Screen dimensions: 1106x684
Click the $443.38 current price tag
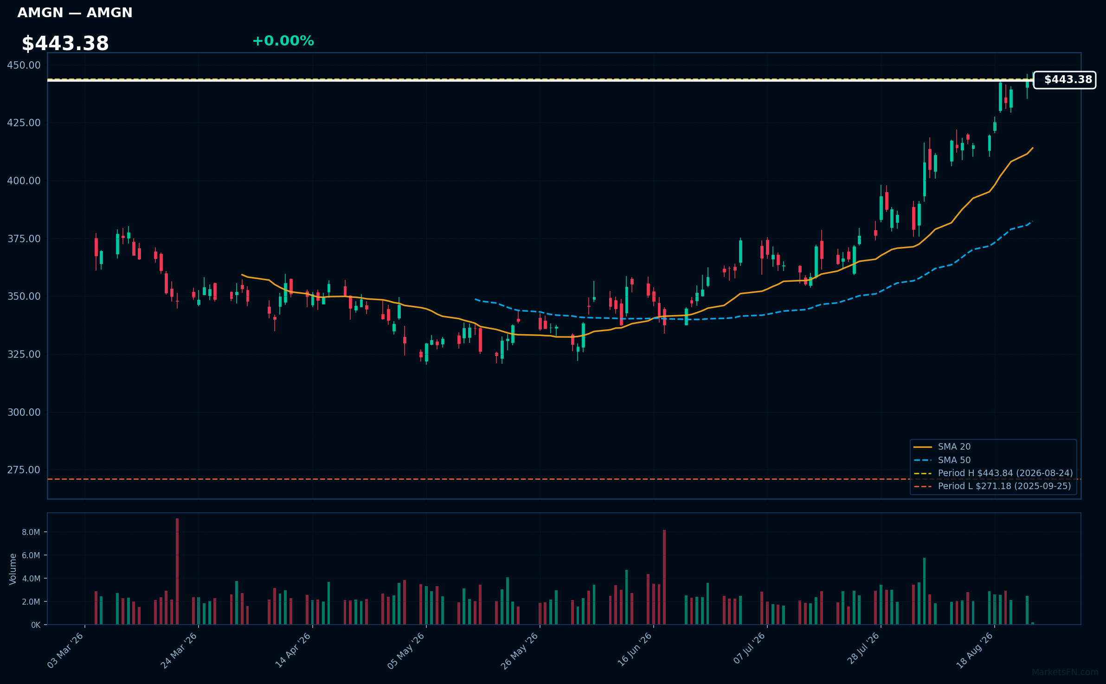tap(1065, 80)
